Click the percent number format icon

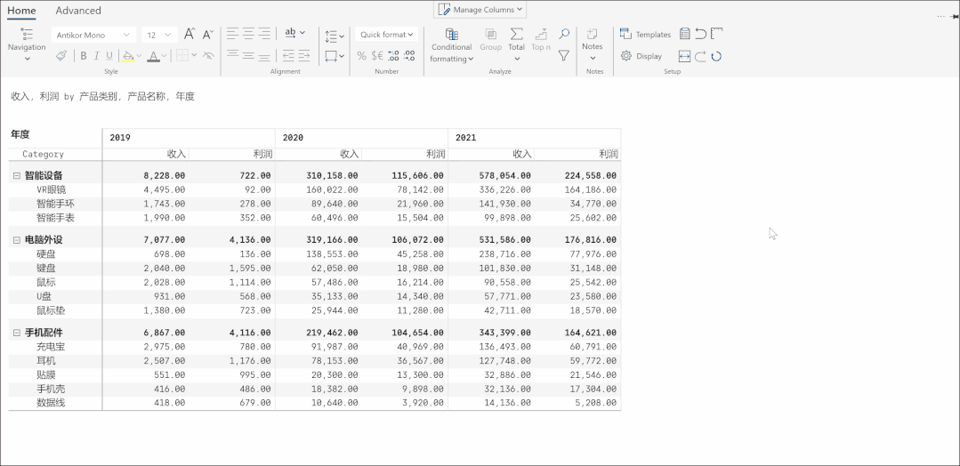(361, 56)
